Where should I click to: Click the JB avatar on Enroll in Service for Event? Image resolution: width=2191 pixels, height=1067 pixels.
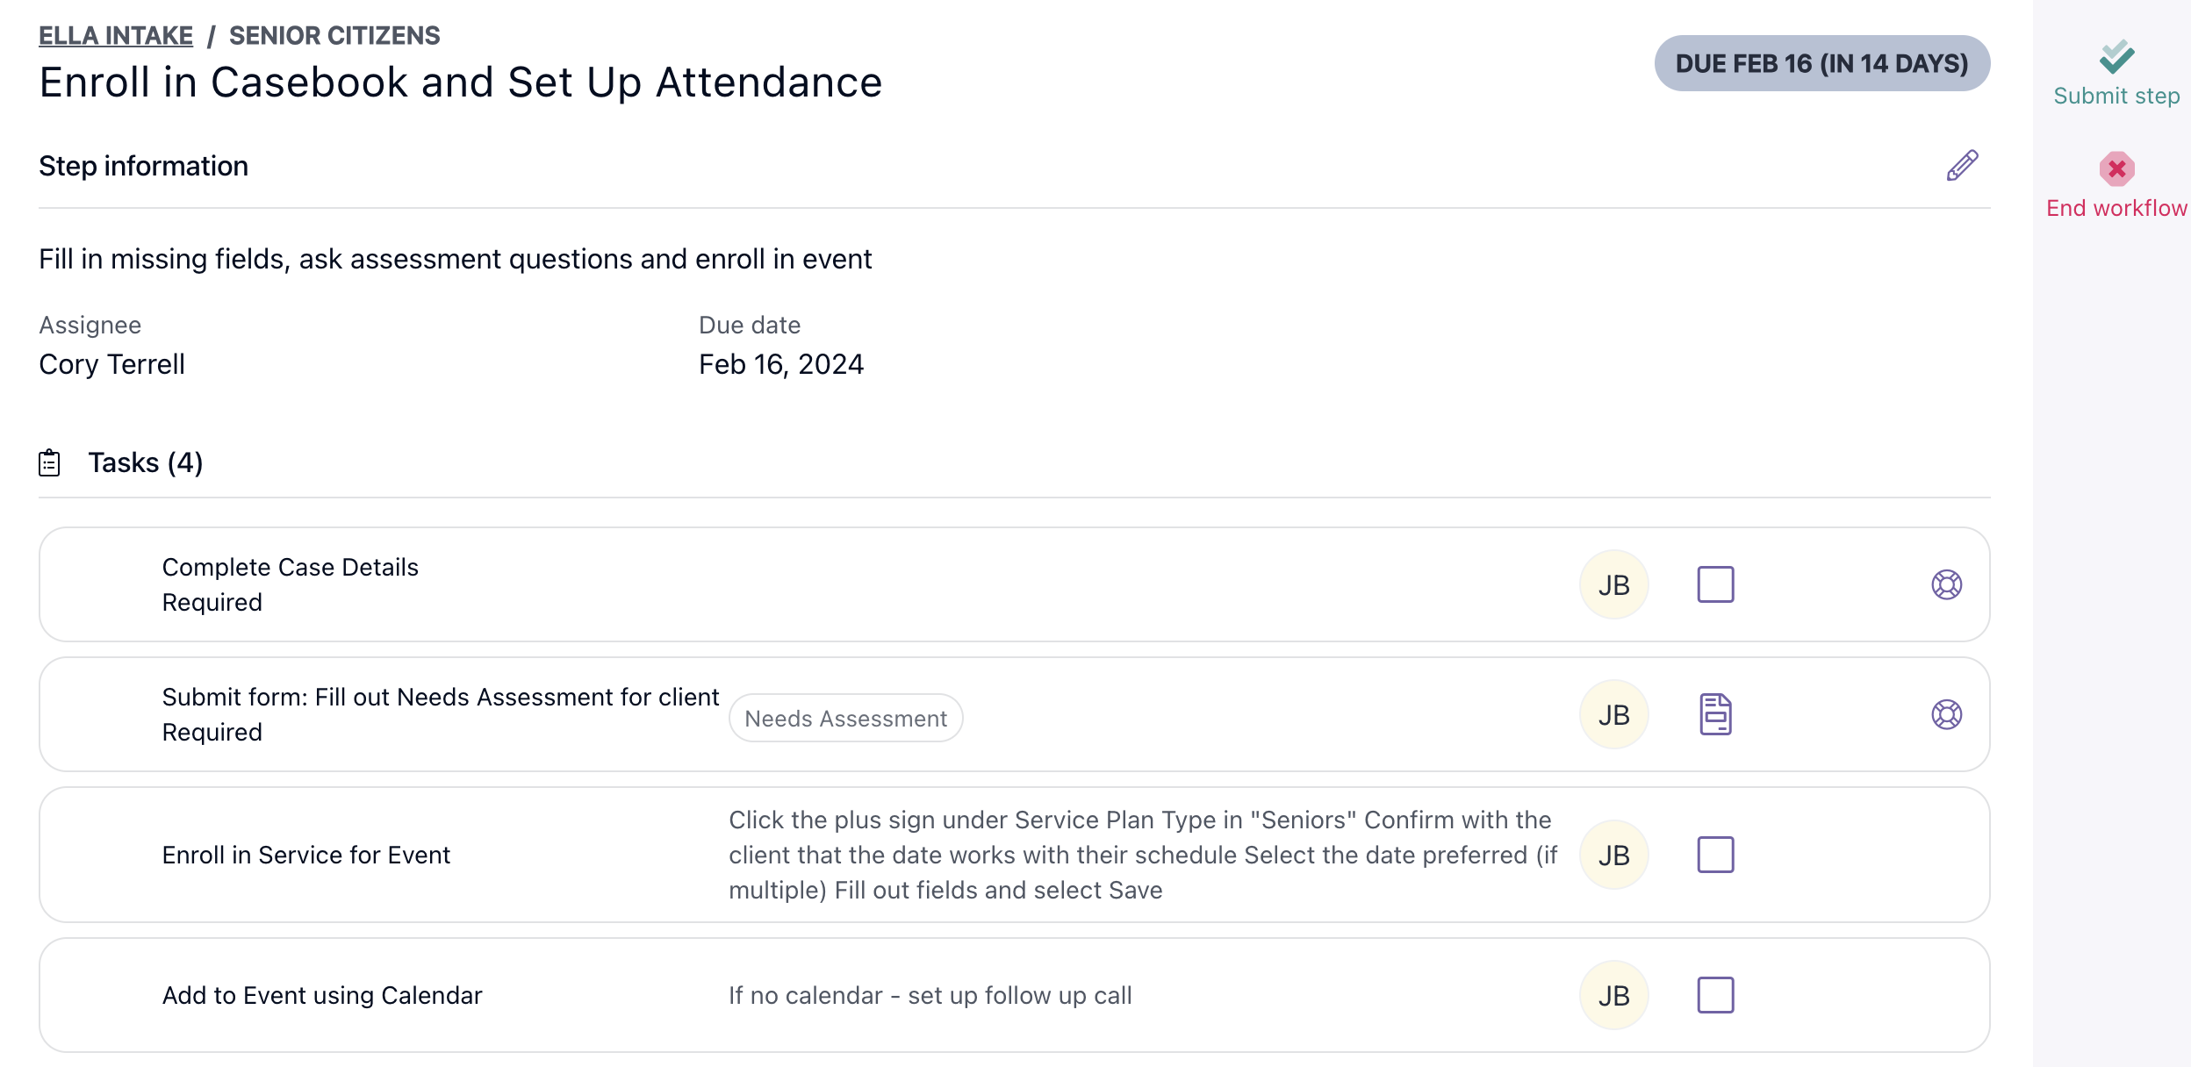(x=1615, y=854)
